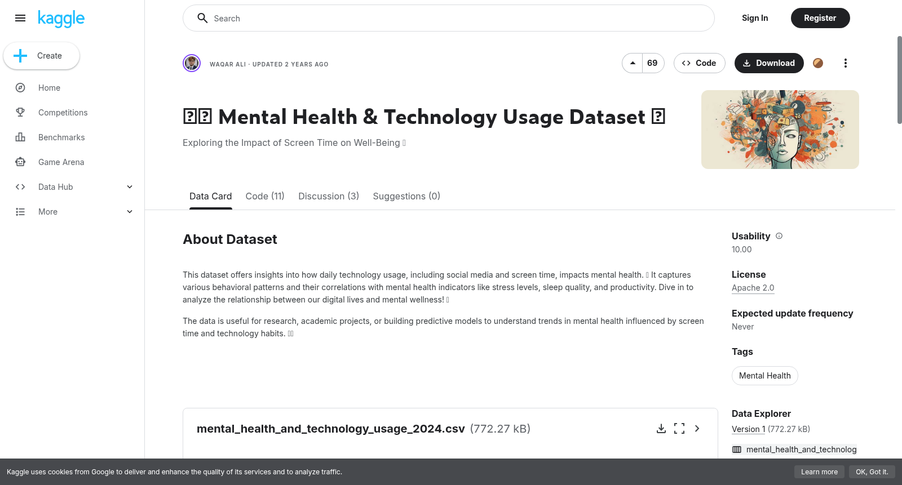Select mental_health_and_technolog file in Data Explorer

point(794,450)
